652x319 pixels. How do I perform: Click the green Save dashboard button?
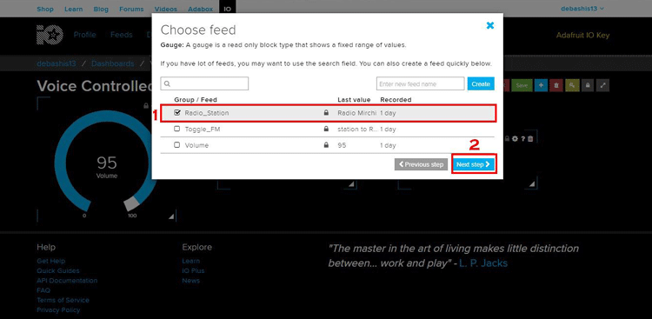(x=522, y=85)
